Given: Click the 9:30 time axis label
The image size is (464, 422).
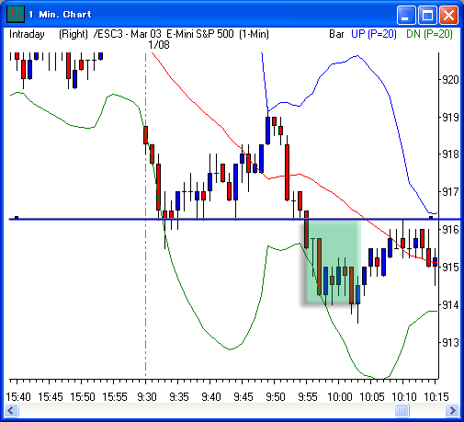Looking at the screenshot, I should tap(147, 397).
